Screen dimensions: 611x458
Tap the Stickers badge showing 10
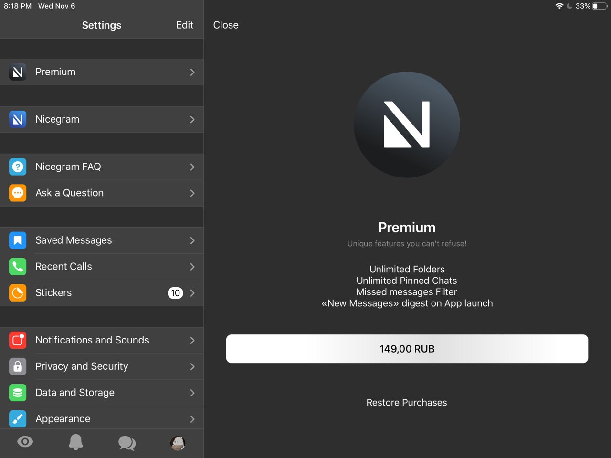pos(175,293)
